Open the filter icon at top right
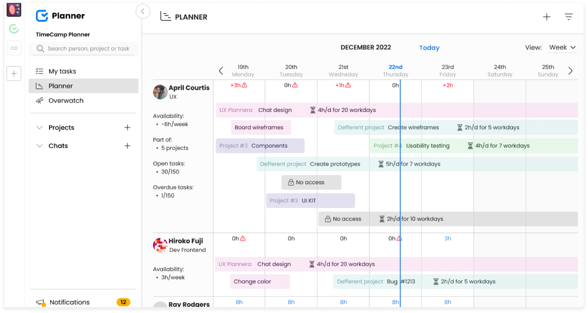Image resolution: width=588 pixels, height=313 pixels. click(x=568, y=17)
